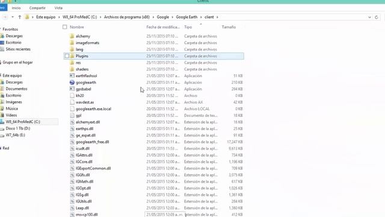Click the icudt.dll file icon

tap(72, 149)
